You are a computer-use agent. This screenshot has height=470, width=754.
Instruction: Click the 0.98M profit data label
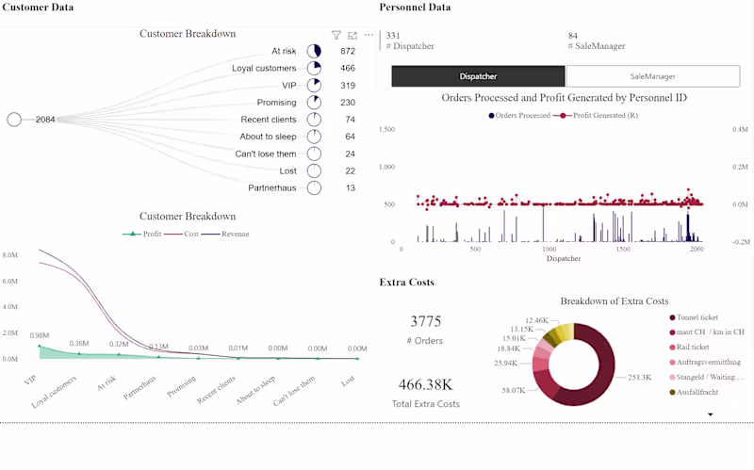click(x=40, y=335)
